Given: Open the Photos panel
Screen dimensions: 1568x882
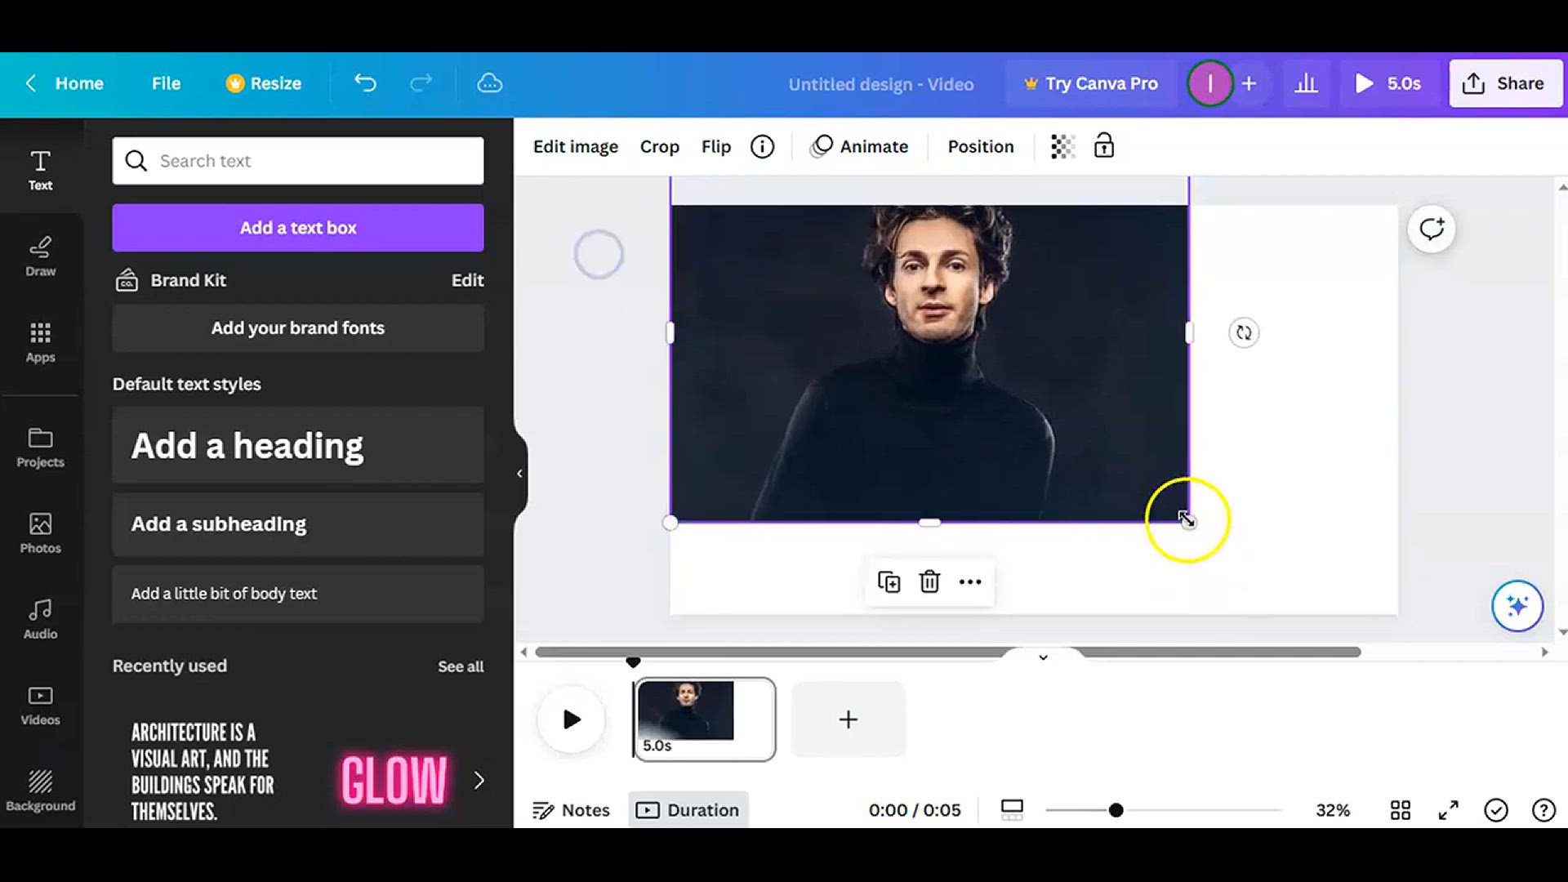Looking at the screenshot, I should [x=40, y=532].
